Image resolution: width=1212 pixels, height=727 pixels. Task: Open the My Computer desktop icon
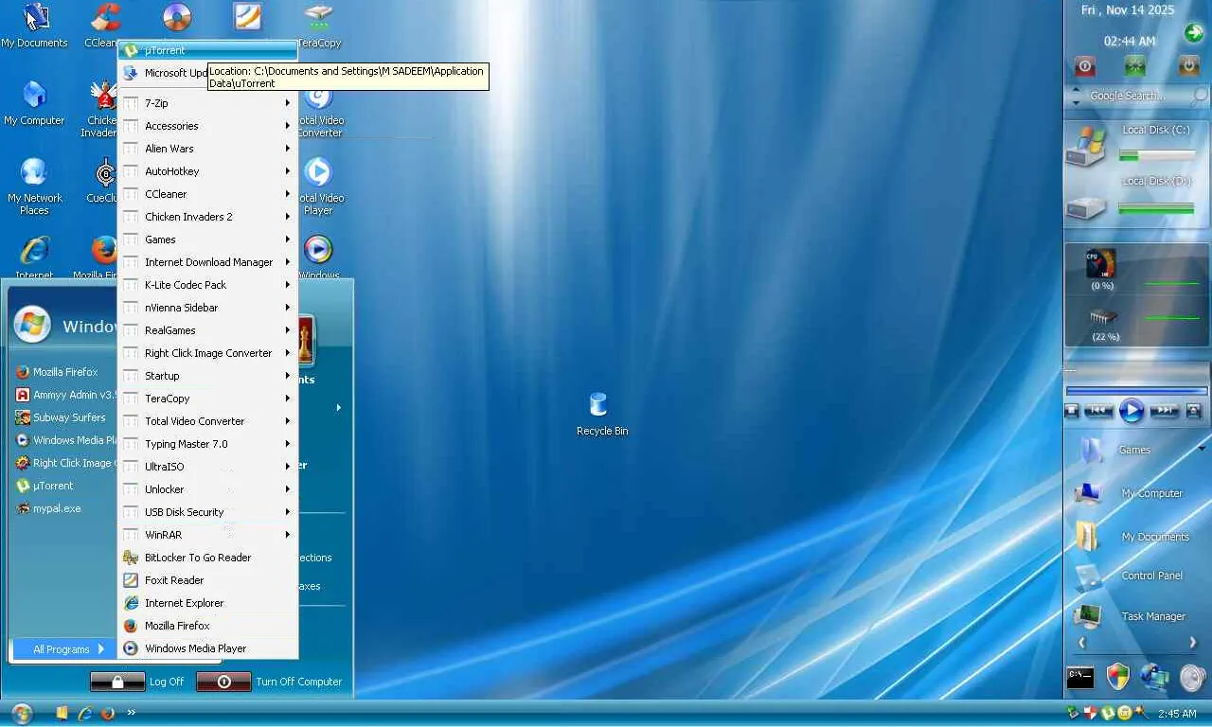tap(35, 103)
